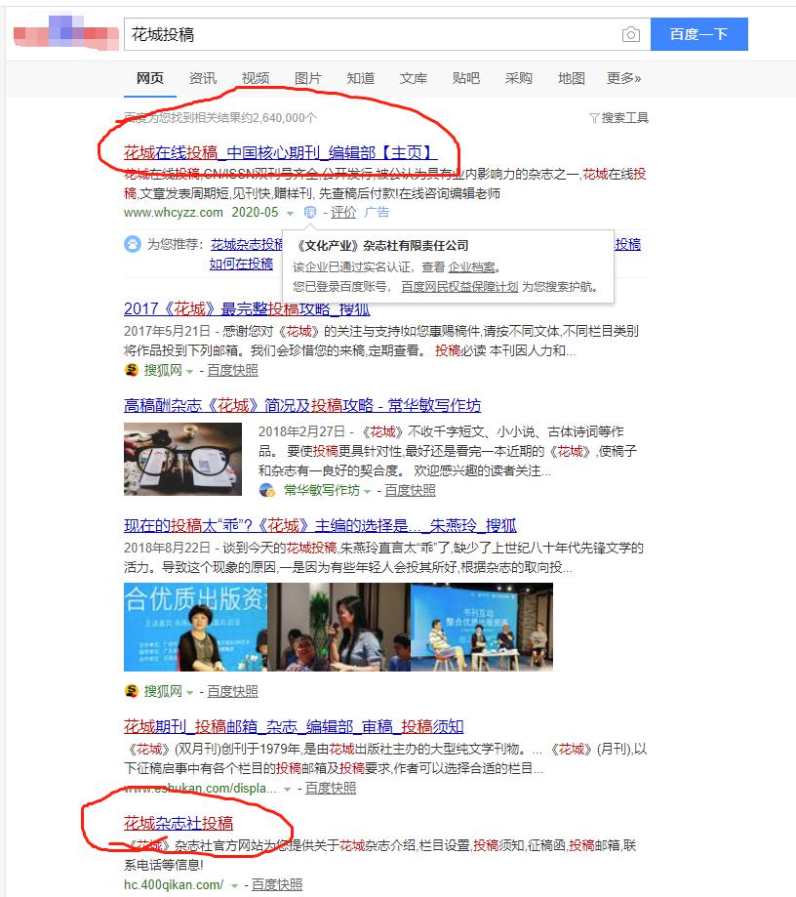Click the stage panel discussion photo
The height and width of the screenshot is (897, 796).
point(482,627)
